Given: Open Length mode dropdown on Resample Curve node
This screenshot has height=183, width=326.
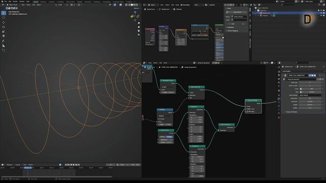Looking at the screenshot, I should [x=168, y=87].
